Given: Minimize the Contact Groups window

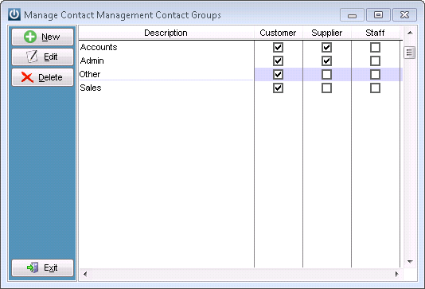Looking at the screenshot, I should pyautogui.click(x=352, y=15).
